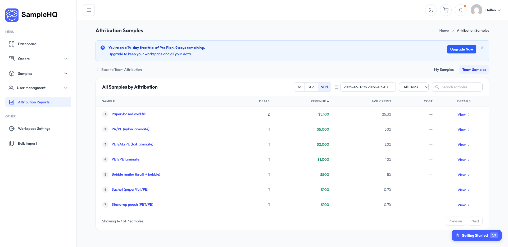This screenshot has width=508, height=247.
Task: Click the Search samples input field
Action: (x=460, y=87)
